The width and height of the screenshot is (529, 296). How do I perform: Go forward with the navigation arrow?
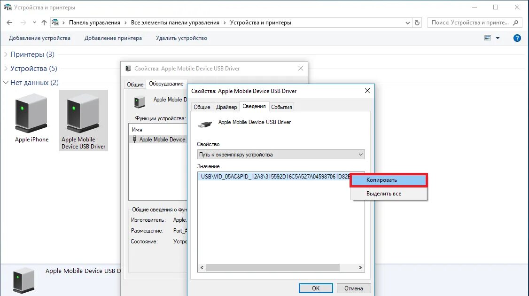point(23,23)
